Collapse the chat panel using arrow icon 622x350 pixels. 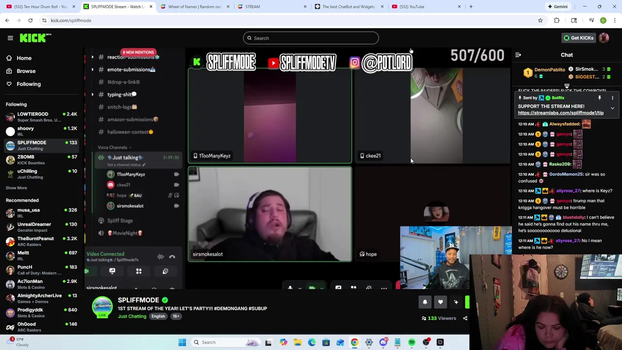[518, 55]
